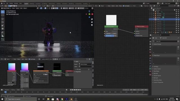Screen dimensions: 180x101
Task: Click the play animation button
Action: click(76, 90)
